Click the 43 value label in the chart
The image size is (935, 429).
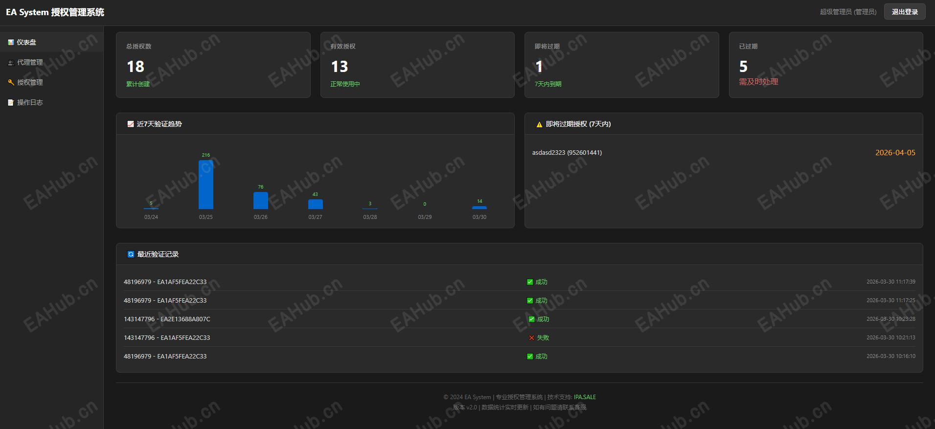pos(315,194)
